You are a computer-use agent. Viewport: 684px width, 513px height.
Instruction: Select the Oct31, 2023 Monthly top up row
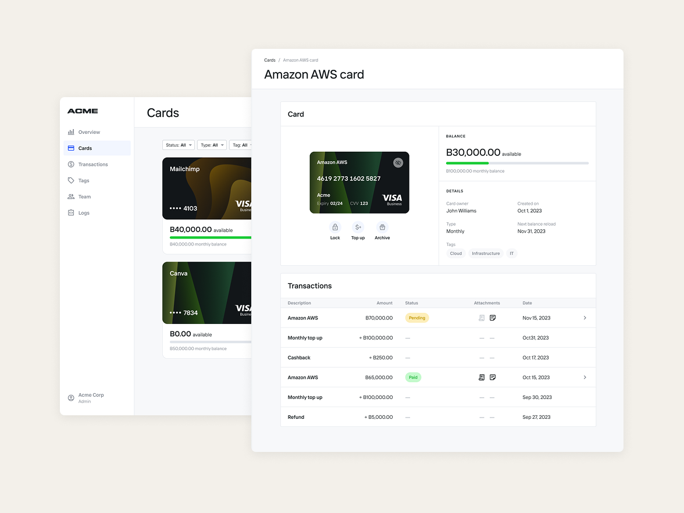coord(438,337)
